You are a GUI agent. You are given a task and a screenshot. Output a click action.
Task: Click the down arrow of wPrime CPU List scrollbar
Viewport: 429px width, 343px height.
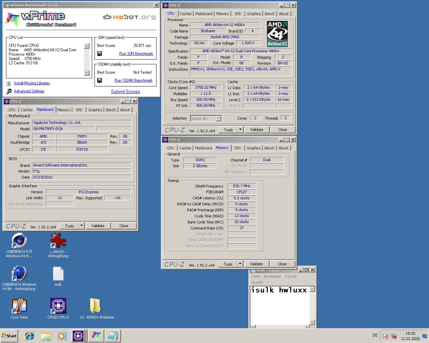[x=87, y=73]
